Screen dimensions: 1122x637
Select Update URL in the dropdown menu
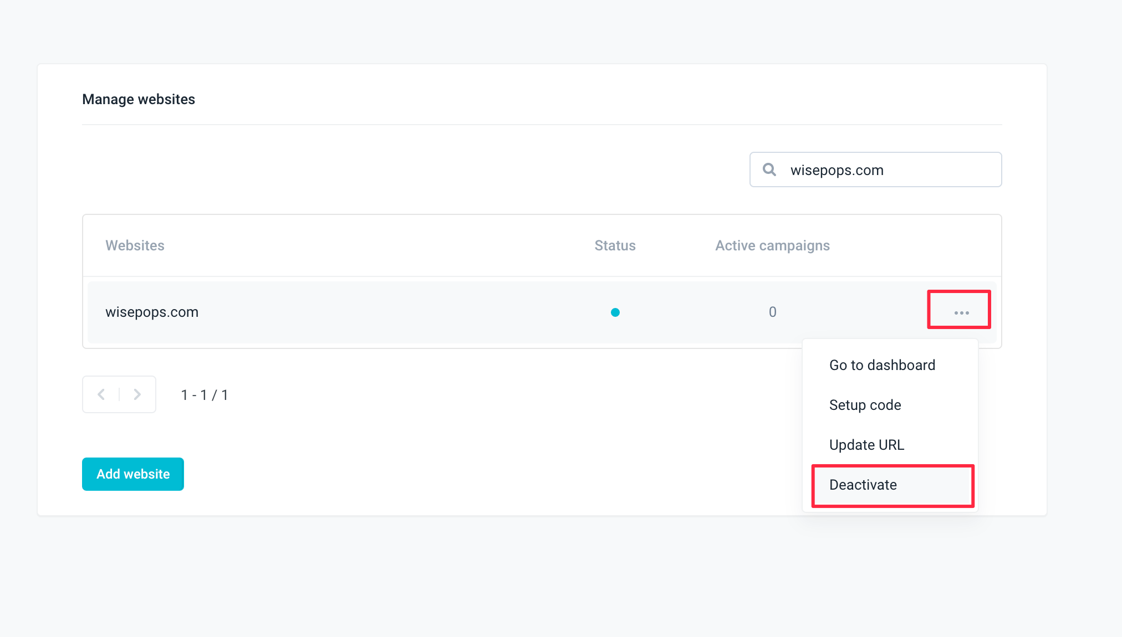pyautogui.click(x=890, y=445)
